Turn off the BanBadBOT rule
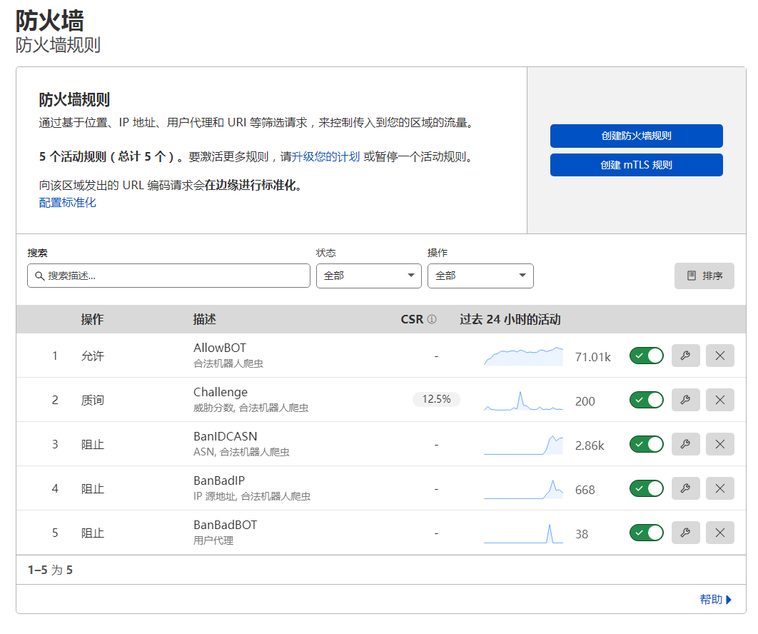 [647, 533]
